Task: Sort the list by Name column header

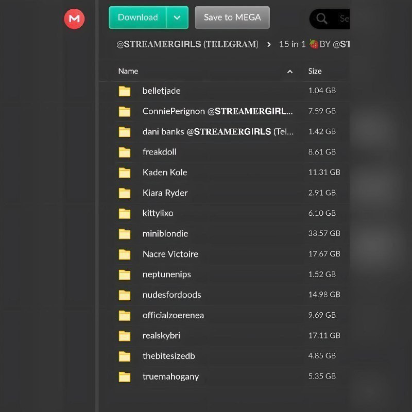Action: pyautogui.click(x=128, y=71)
